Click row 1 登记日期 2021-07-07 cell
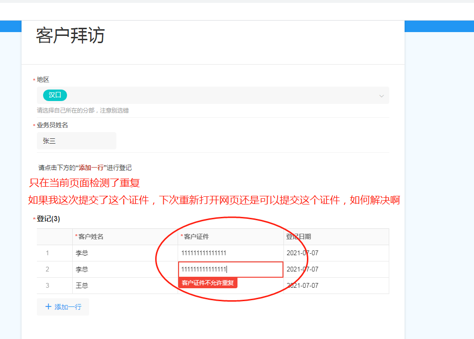This screenshot has width=474, height=339. click(x=336, y=253)
